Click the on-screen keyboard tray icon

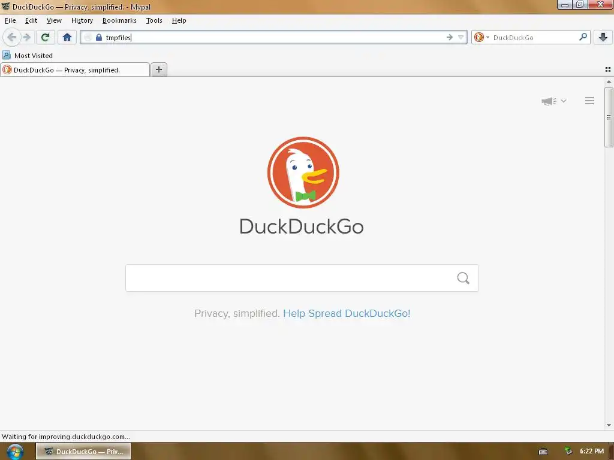click(x=543, y=452)
